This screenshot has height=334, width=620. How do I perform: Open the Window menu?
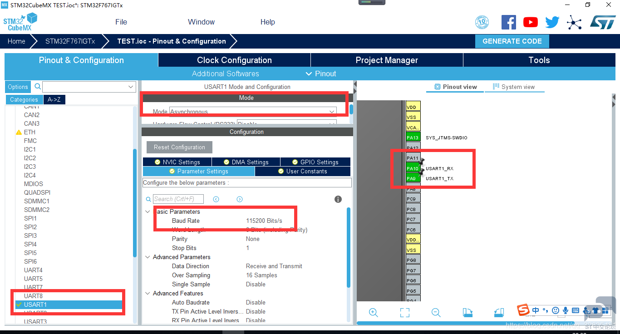[x=201, y=22]
